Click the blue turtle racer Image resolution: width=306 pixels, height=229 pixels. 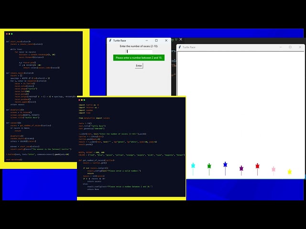tap(225, 165)
